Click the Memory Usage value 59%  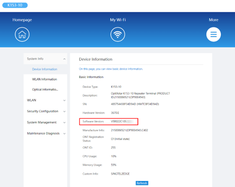tap(113, 165)
